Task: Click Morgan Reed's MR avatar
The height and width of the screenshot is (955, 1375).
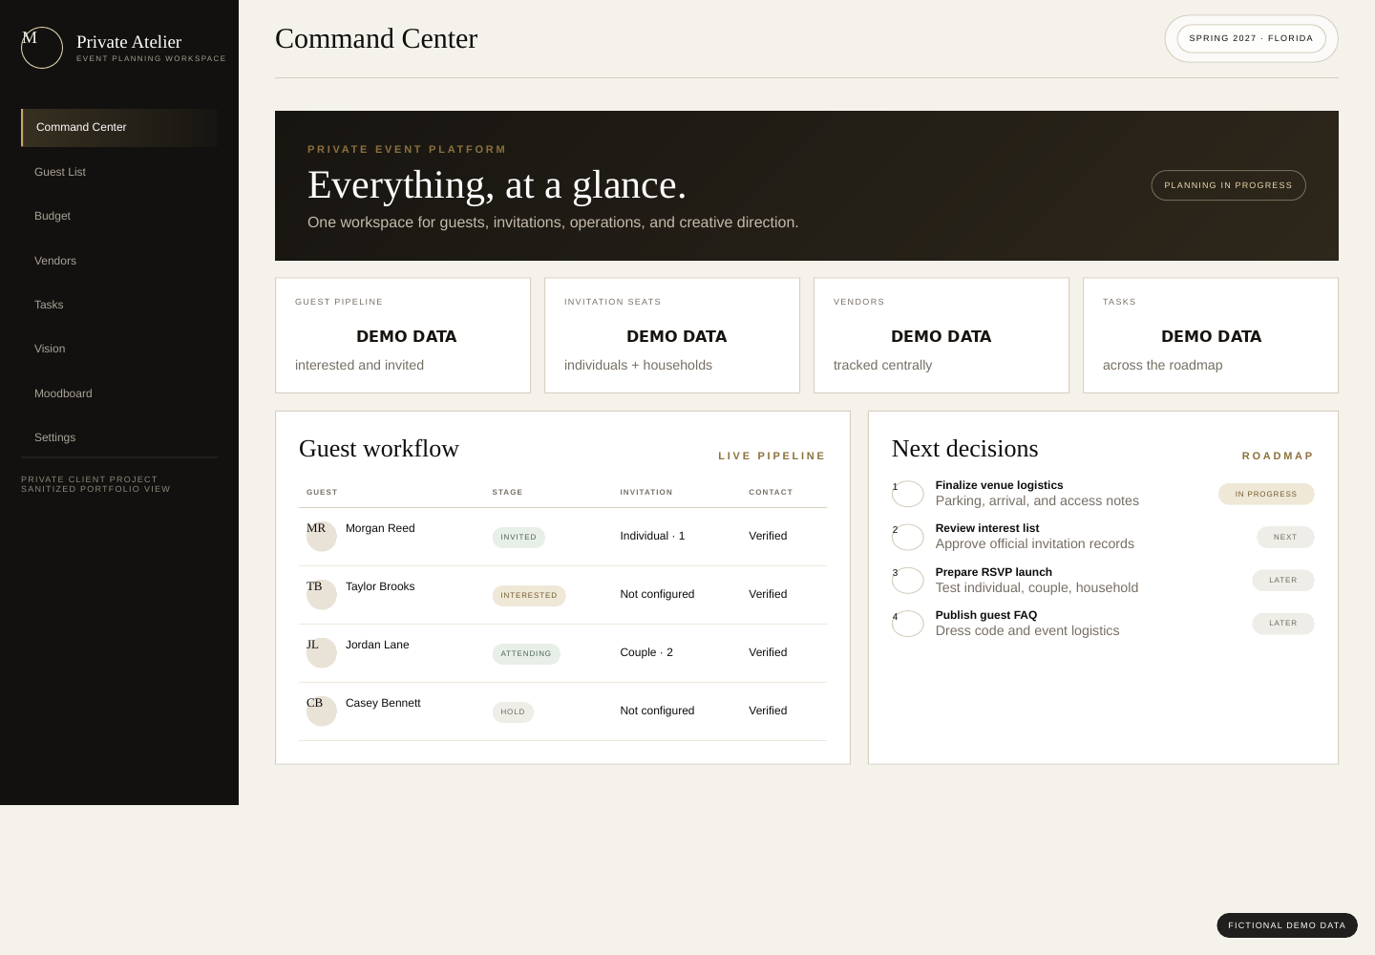Action: click(322, 536)
